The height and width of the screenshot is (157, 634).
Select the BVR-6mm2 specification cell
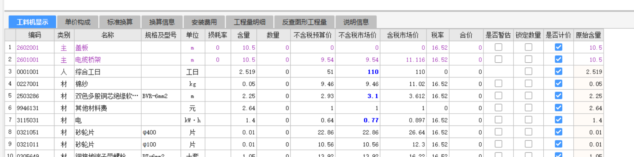[161, 96]
